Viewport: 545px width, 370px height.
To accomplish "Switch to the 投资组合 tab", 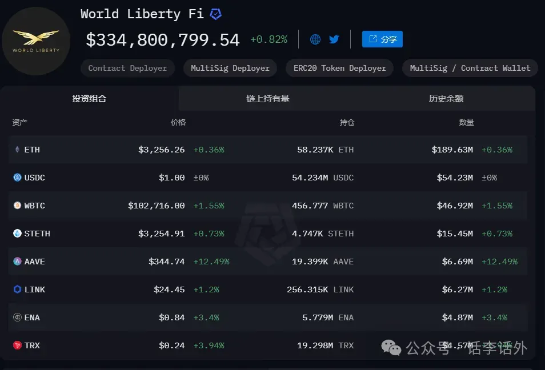I will point(89,99).
